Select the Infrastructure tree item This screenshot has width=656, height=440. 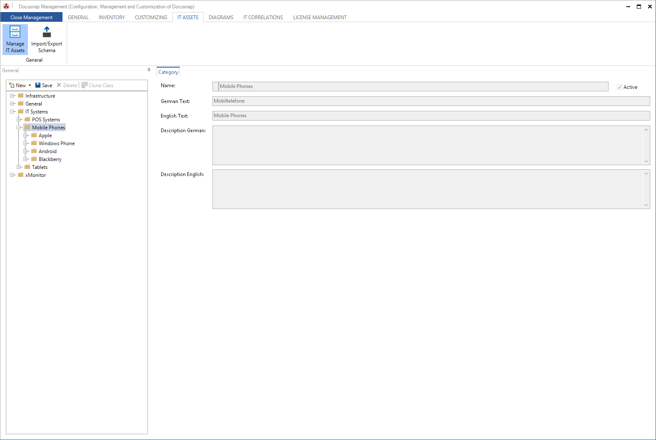(40, 96)
